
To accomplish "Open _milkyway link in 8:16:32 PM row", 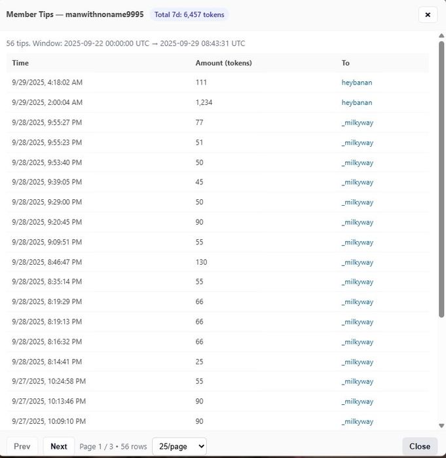I will [x=358, y=342].
